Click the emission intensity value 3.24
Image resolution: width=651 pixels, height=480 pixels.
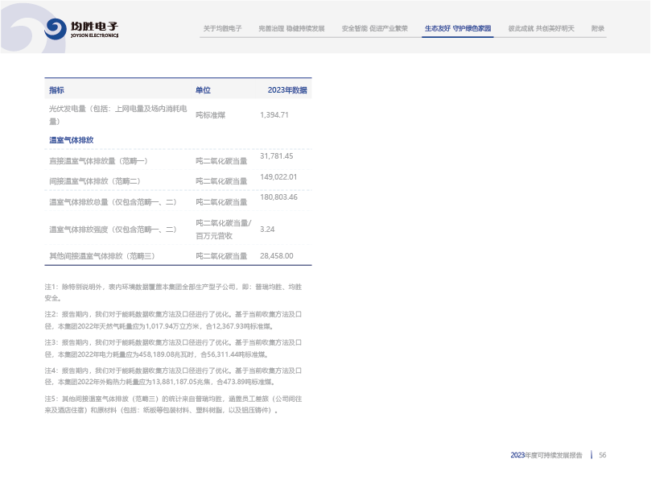point(268,230)
